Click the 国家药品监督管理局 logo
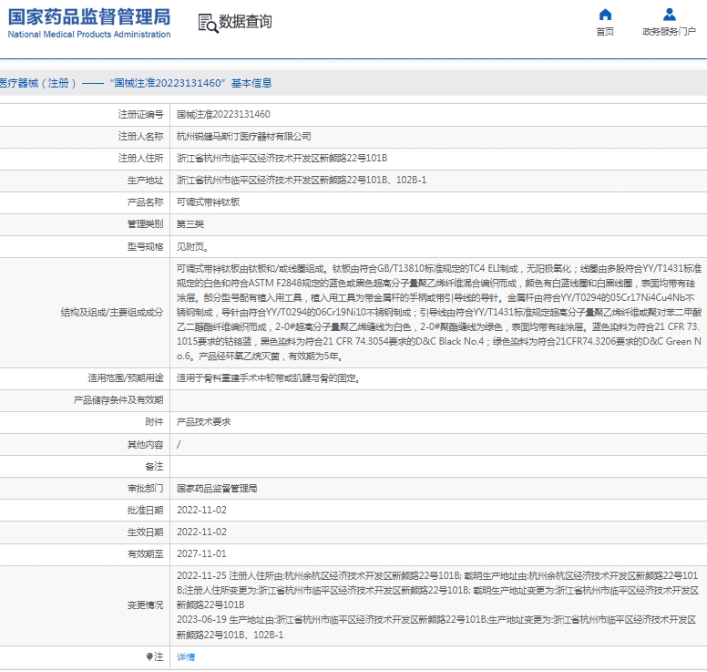The height and width of the screenshot is (672, 707). (x=89, y=17)
